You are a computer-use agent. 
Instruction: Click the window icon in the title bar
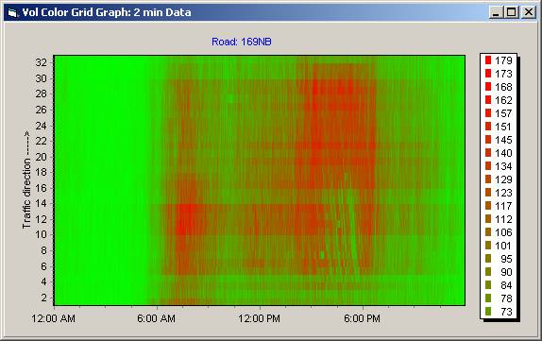pos(12,13)
